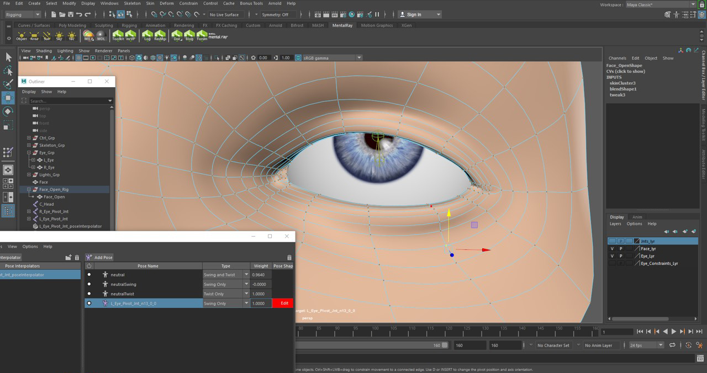Delete the selected pose with the trash icon

click(289, 257)
